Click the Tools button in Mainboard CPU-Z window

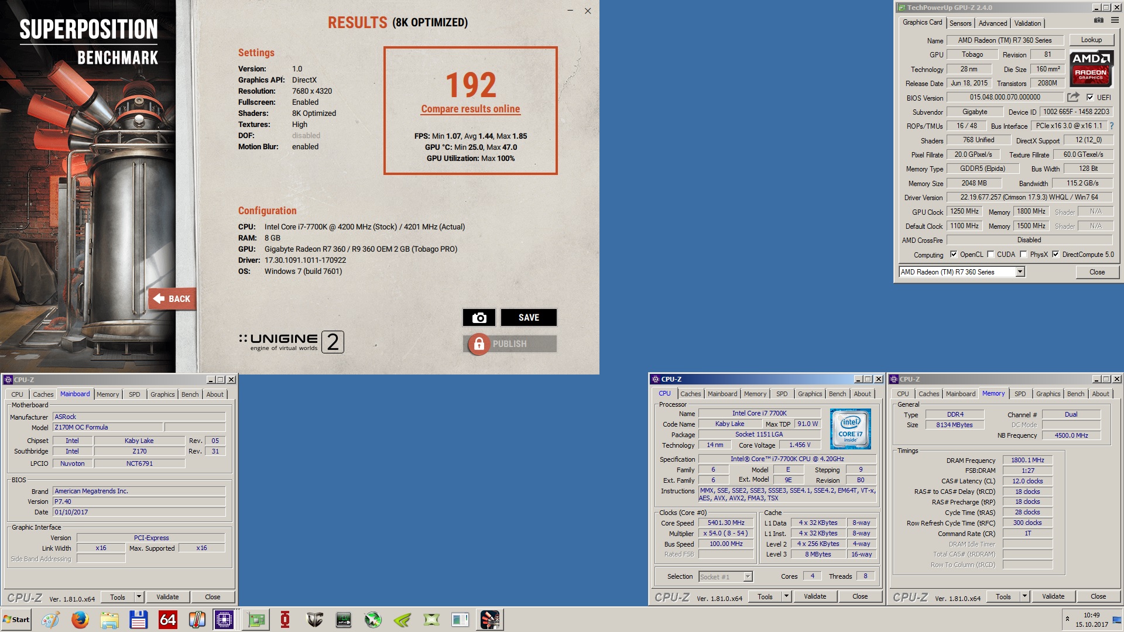(118, 597)
